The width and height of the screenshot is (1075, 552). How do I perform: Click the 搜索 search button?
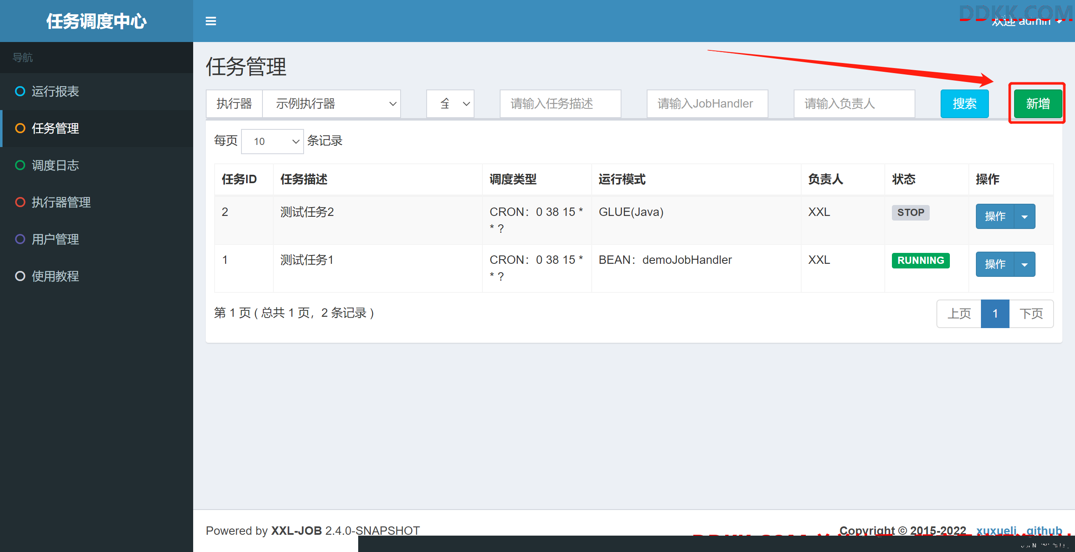pos(965,104)
